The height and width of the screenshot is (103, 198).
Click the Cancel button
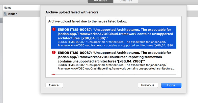click(x=54, y=85)
